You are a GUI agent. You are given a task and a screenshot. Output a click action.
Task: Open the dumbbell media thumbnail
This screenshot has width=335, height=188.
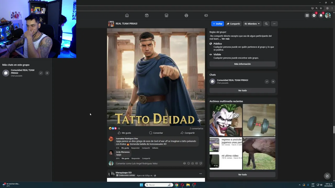[259, 120]
